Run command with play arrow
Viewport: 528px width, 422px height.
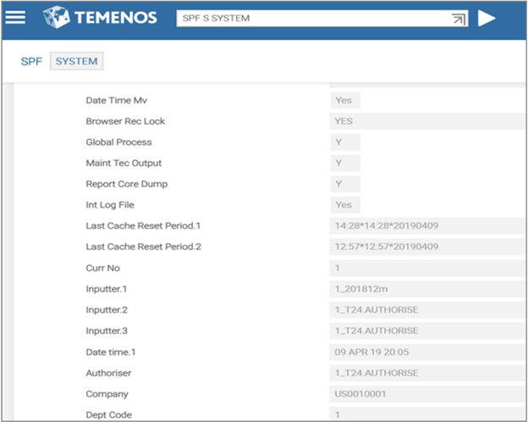pos(487,18)
